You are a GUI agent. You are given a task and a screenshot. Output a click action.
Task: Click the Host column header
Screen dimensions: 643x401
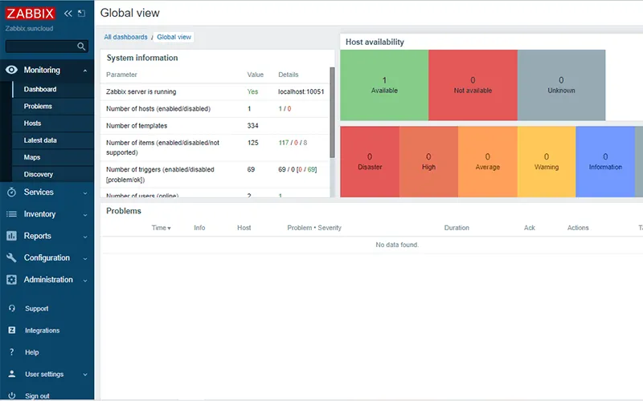pyautogui.click(x=244, y=228)
